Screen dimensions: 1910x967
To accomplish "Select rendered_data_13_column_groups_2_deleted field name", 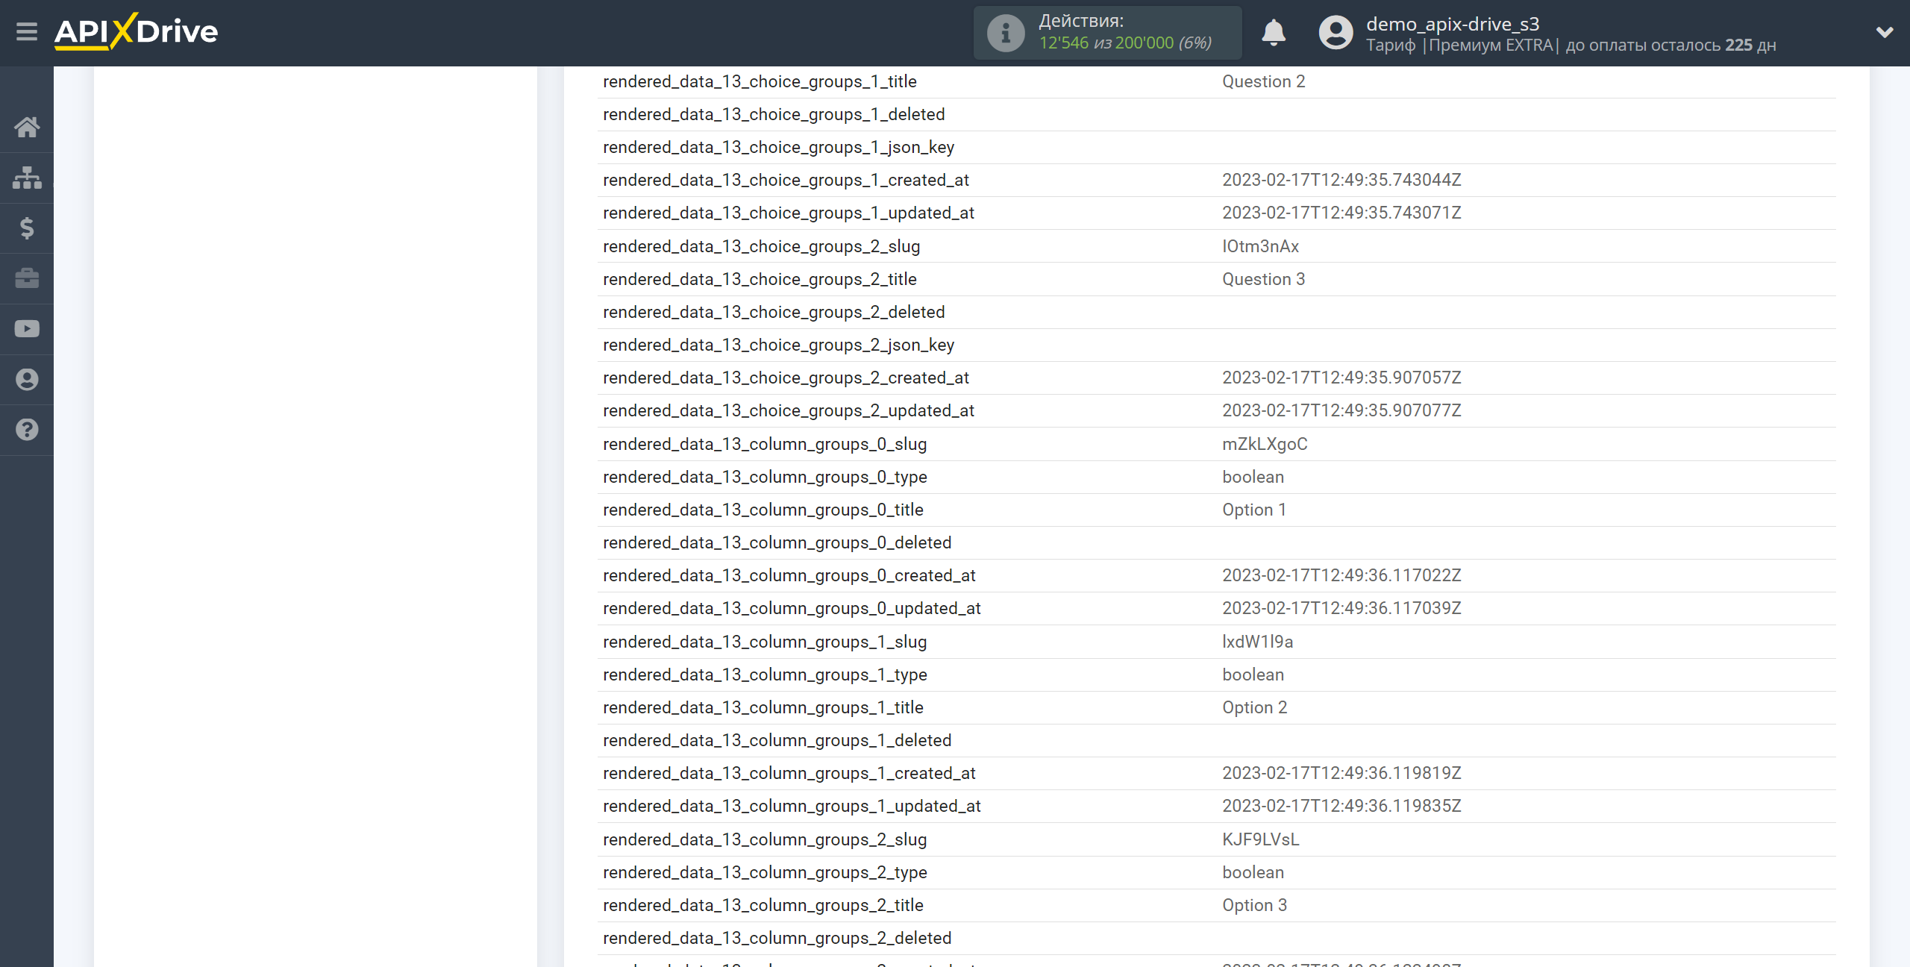I will [x=777, y=938].
